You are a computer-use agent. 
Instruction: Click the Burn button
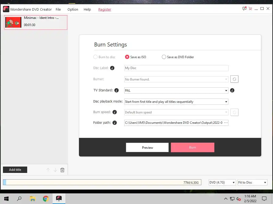click(192, 147)
